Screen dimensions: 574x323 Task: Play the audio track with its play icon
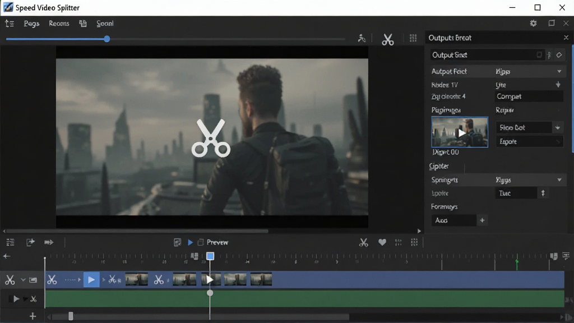(x=16, y=299)
